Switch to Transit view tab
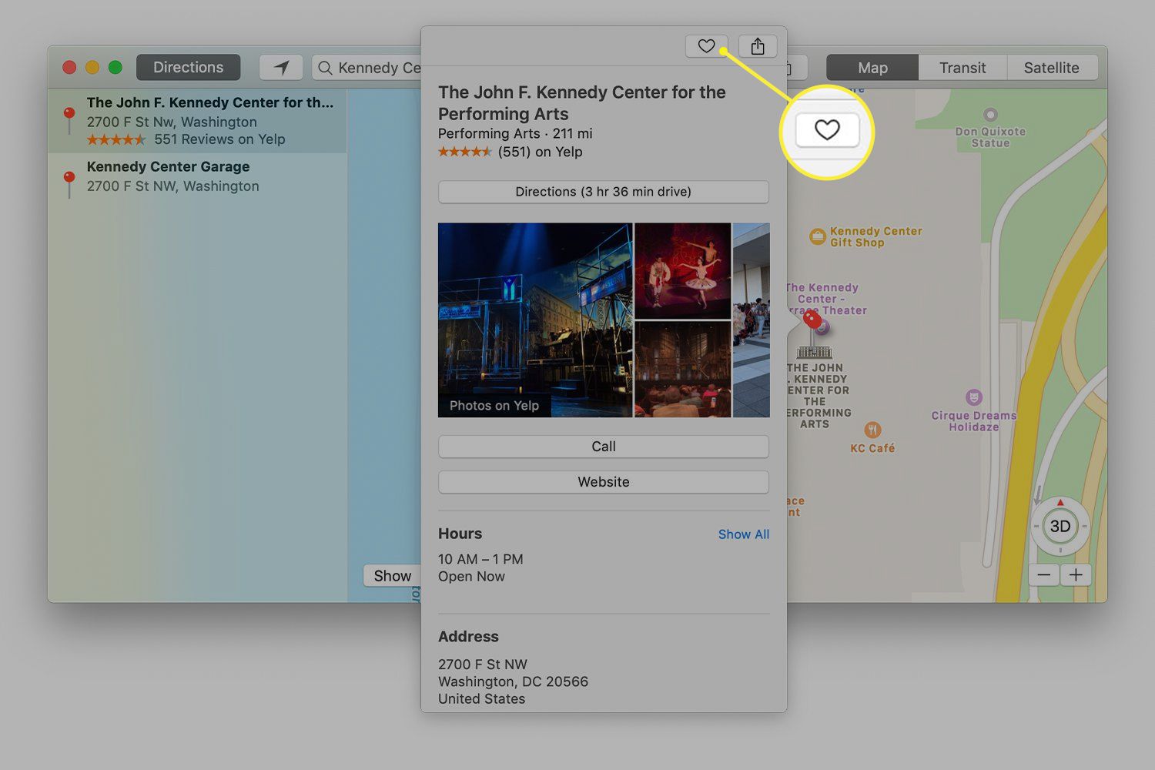 pos(962,68)
